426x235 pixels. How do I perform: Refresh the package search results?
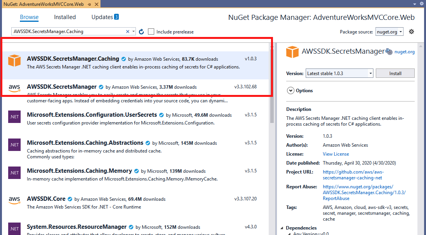click(x=141, y=32)
